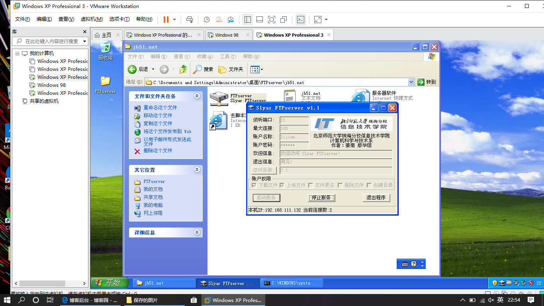Viewport: 544px width, 306px height.
Task: Toggle the VMware library sidebar view icon
Action: (247, 20)
